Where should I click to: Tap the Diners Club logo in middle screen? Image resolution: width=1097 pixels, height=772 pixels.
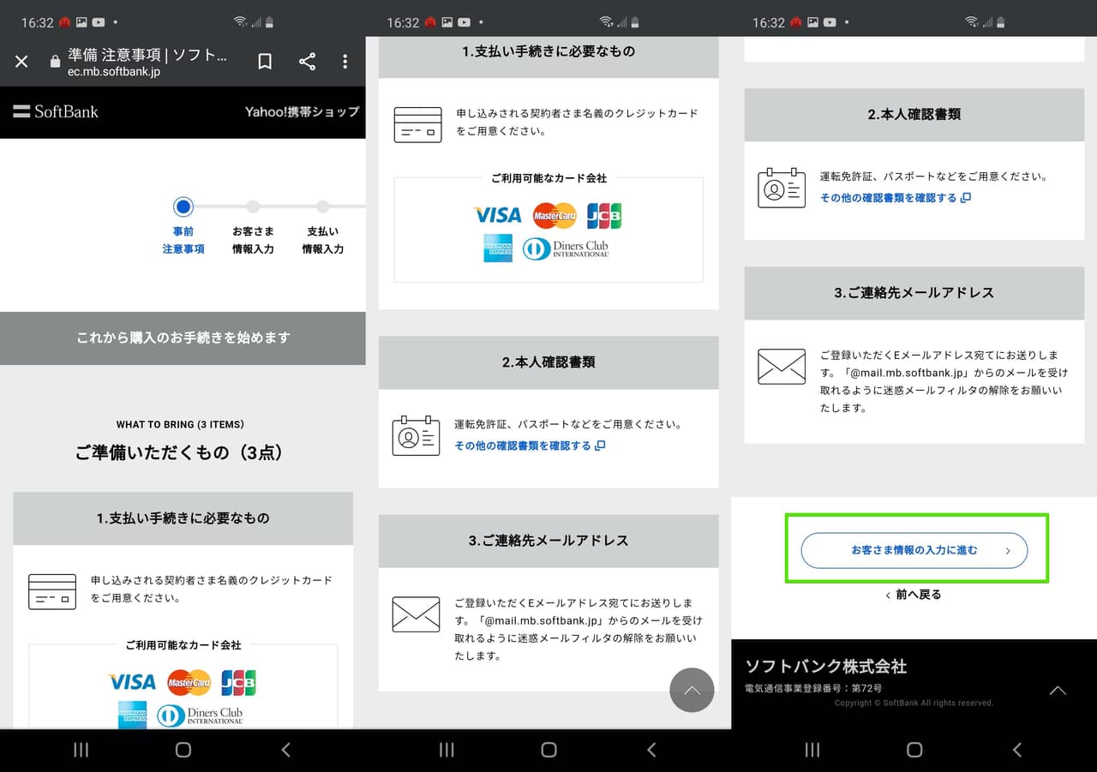point(566,248)
